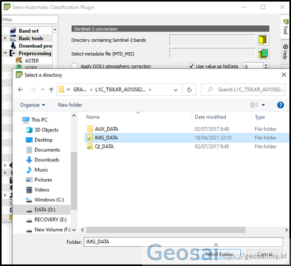Open the address bar path dropdown
This screenshot has height=266, width=291.
[176, 90]
